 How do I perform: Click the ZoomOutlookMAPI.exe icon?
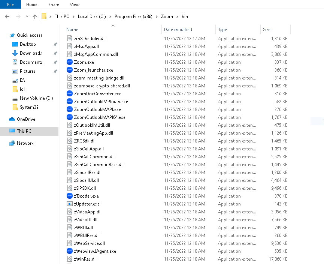70,109
